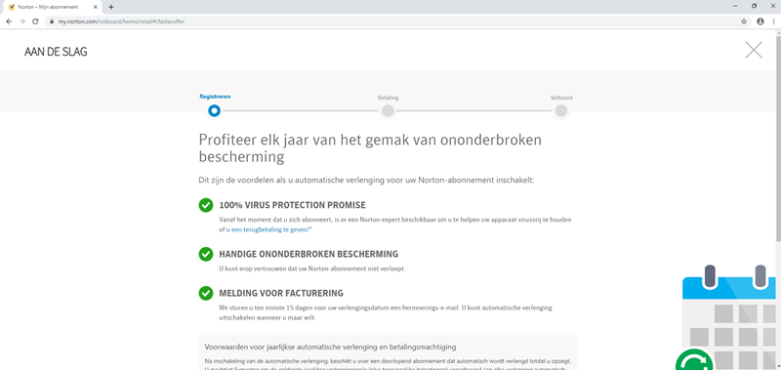The width and height of the screenshot is (781, 370).
Task: Click the Registreren step circle
Action: 215,110
